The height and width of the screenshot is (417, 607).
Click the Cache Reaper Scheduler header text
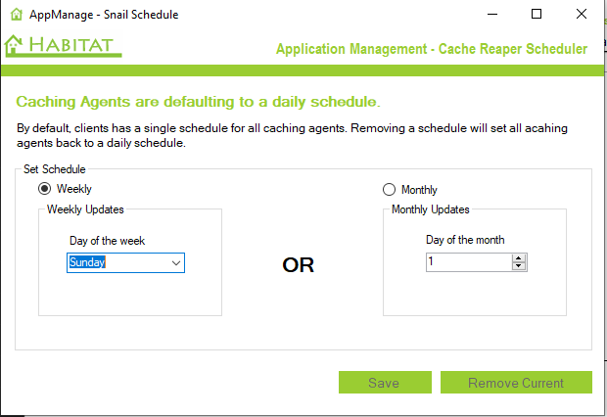coord(431,49)
